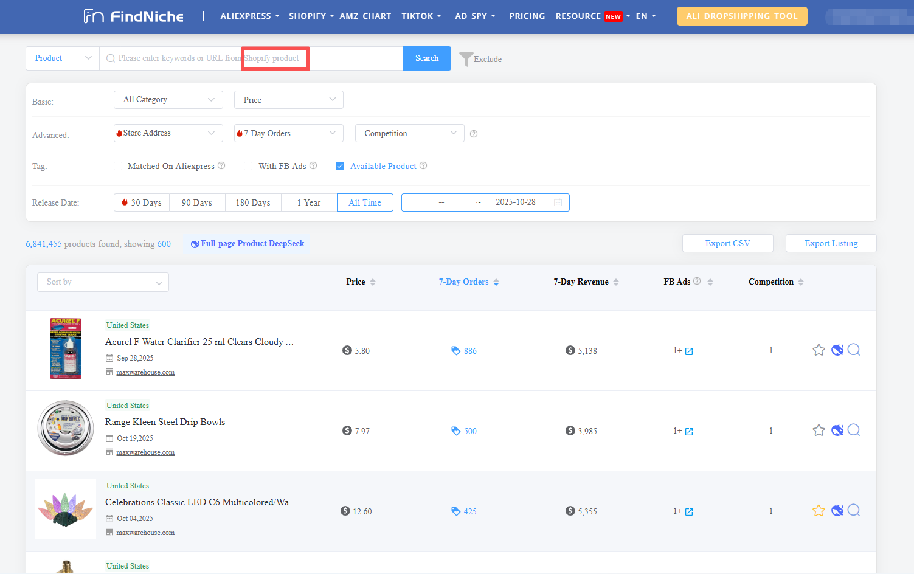The image size is (914, 574).
Task: Open the calendar icon in date range
Action: pyautogui.click(x=558, y=202)
